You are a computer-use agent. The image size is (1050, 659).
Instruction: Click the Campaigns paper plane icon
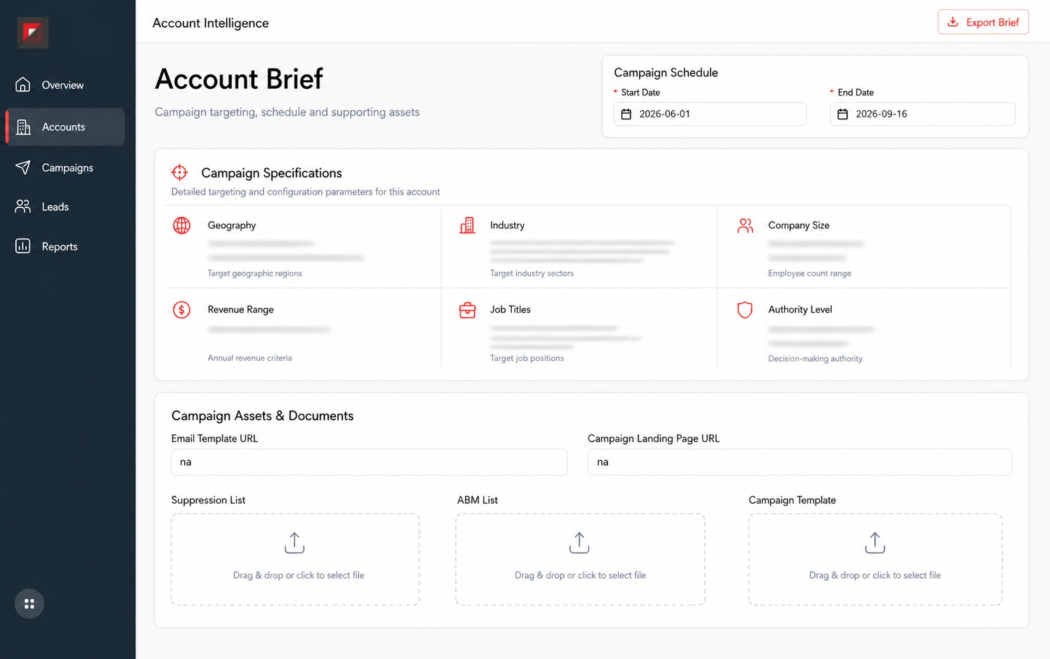pos(23,167)
